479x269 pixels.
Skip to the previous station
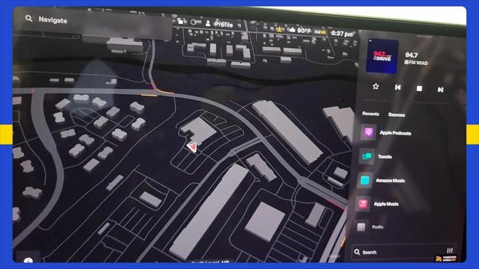pos(397,87)
